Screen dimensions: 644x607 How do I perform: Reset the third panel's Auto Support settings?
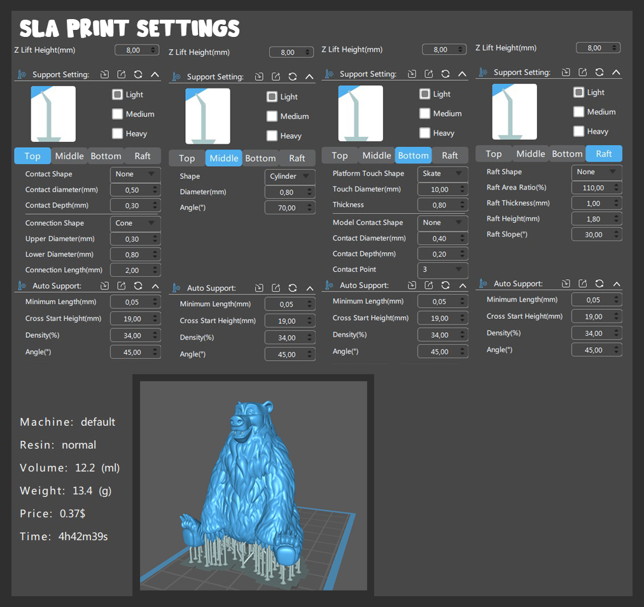(x=445, y=285)
